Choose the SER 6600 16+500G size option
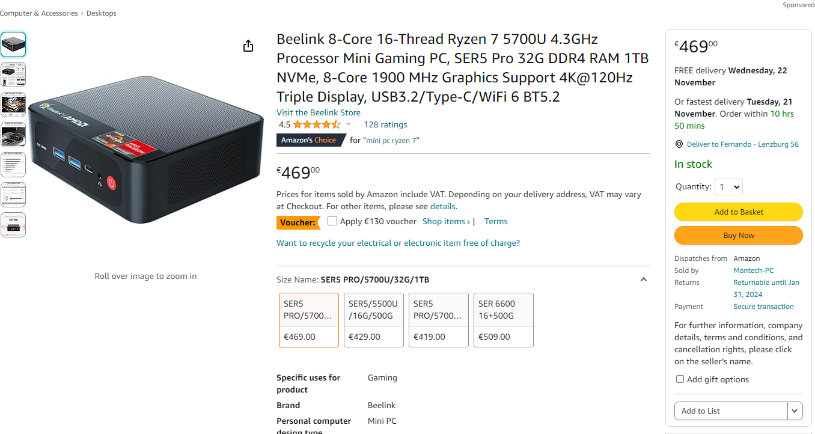This screenshot has width=815, height=434. point(503,320)
